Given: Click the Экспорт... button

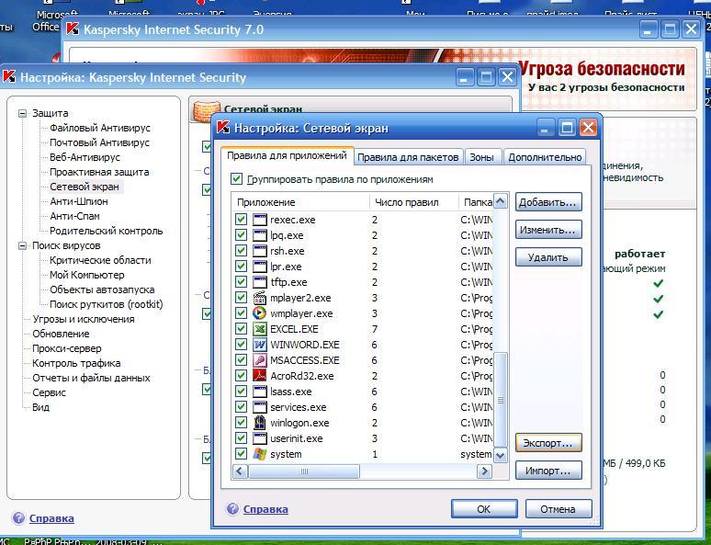Looking at the screenshot, I should (548, 443).
